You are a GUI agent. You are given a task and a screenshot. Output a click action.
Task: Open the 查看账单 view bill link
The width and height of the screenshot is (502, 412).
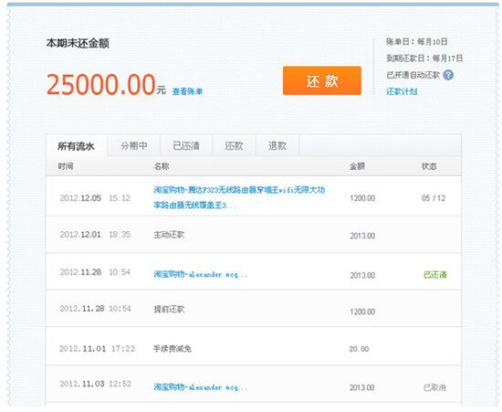[187, 91]
